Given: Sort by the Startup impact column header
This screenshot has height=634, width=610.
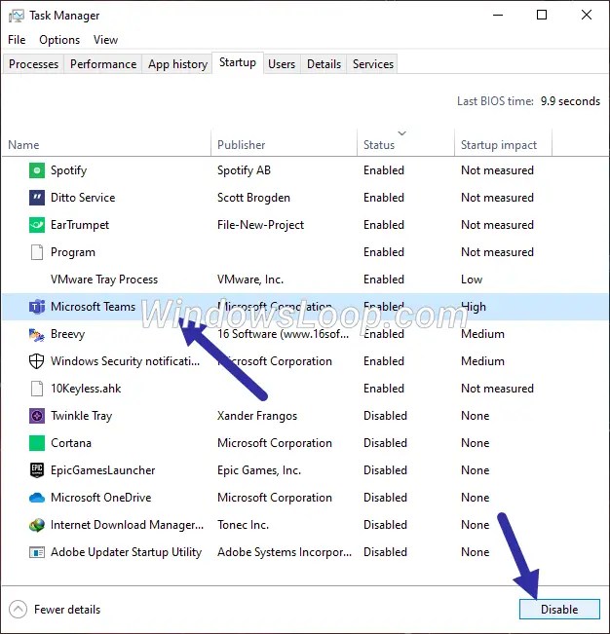Looking at the screenshot, I should click(503, 144).
